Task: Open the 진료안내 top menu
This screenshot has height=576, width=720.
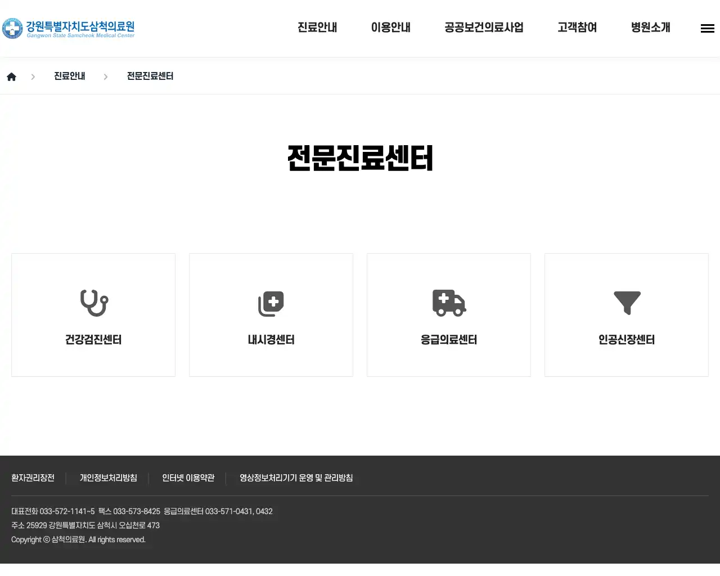Action: click(317, 28)
